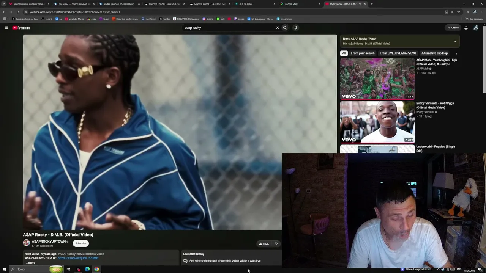The width and height of the screenshot is (486, 273).
Task: Click the #ASAPRocky hashtag
Action: 66,254
